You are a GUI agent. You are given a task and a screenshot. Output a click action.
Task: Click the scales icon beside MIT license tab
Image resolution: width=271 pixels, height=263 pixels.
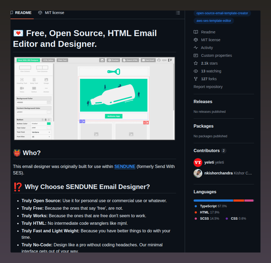tap(40, 13)
